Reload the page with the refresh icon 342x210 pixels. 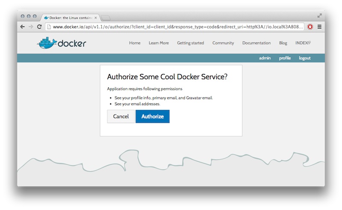[39, 27]
